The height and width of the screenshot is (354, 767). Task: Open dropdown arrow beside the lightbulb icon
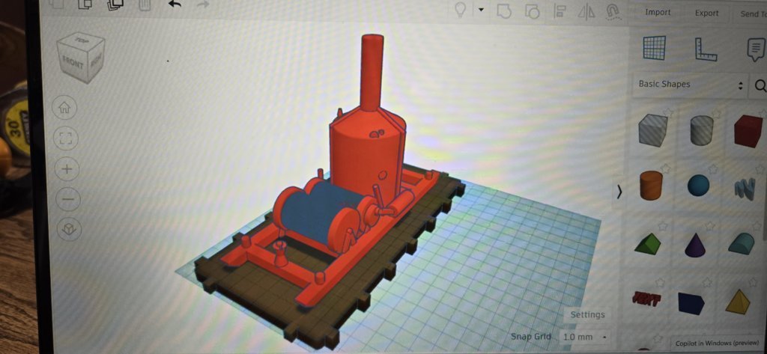(x=481, y=9)
